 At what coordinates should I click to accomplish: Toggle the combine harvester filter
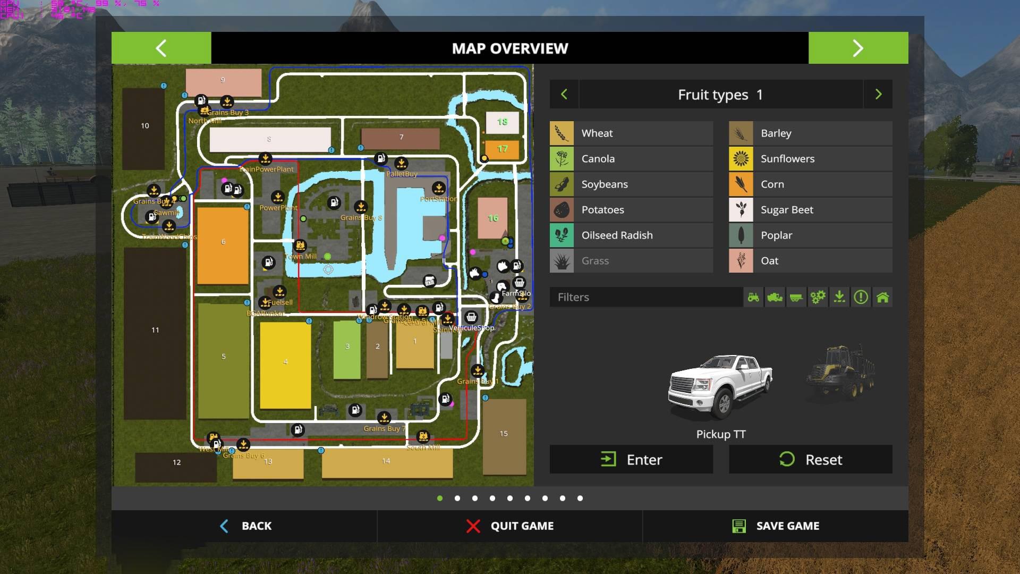(775, 297)
